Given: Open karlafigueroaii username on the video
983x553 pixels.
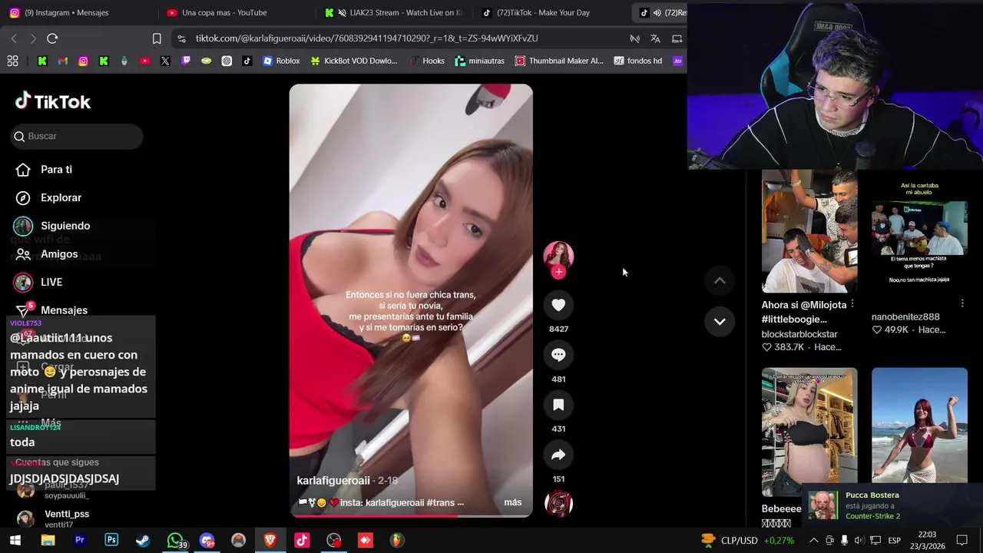Looking at the screenshot, I should pyautogui.click(x=333, y=480).
